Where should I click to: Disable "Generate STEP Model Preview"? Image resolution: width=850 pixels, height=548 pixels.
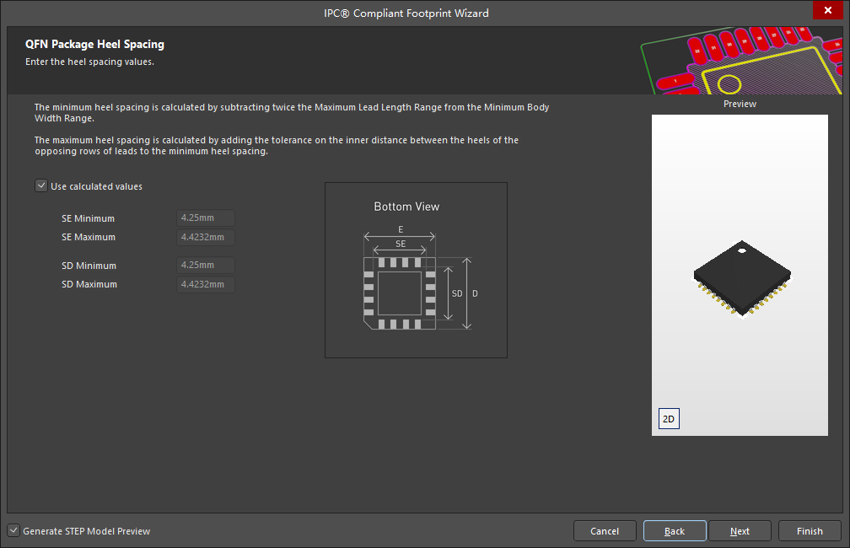pyautogui.click(x=13, y=530)
